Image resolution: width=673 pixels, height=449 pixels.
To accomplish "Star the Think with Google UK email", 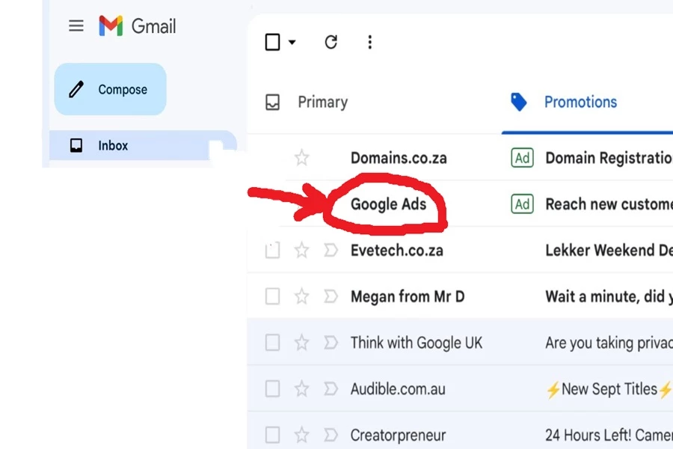I will (302, 343).
